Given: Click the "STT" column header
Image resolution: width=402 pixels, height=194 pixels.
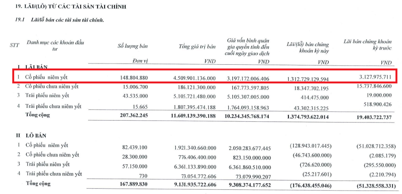Looking at the screenshot, I should click(15, 45).
